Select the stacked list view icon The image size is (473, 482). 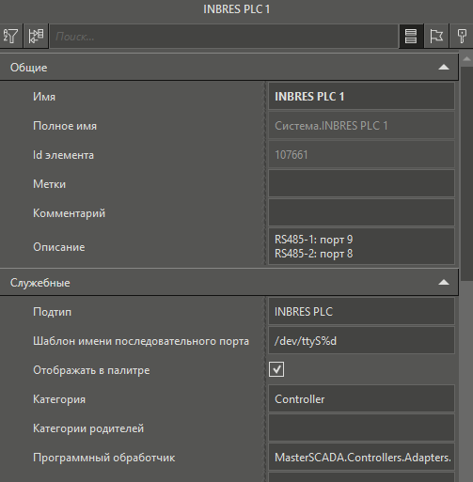[x=411, y=36]
